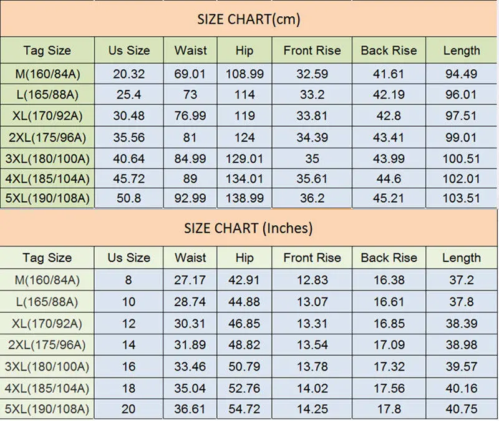Click the 5XL(190/108A) row in inches chart

(x=248, y=409)
